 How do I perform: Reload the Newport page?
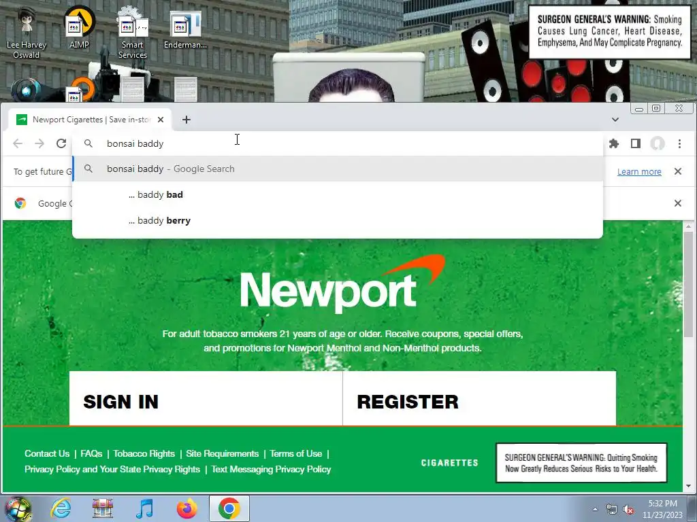[61, 143]
